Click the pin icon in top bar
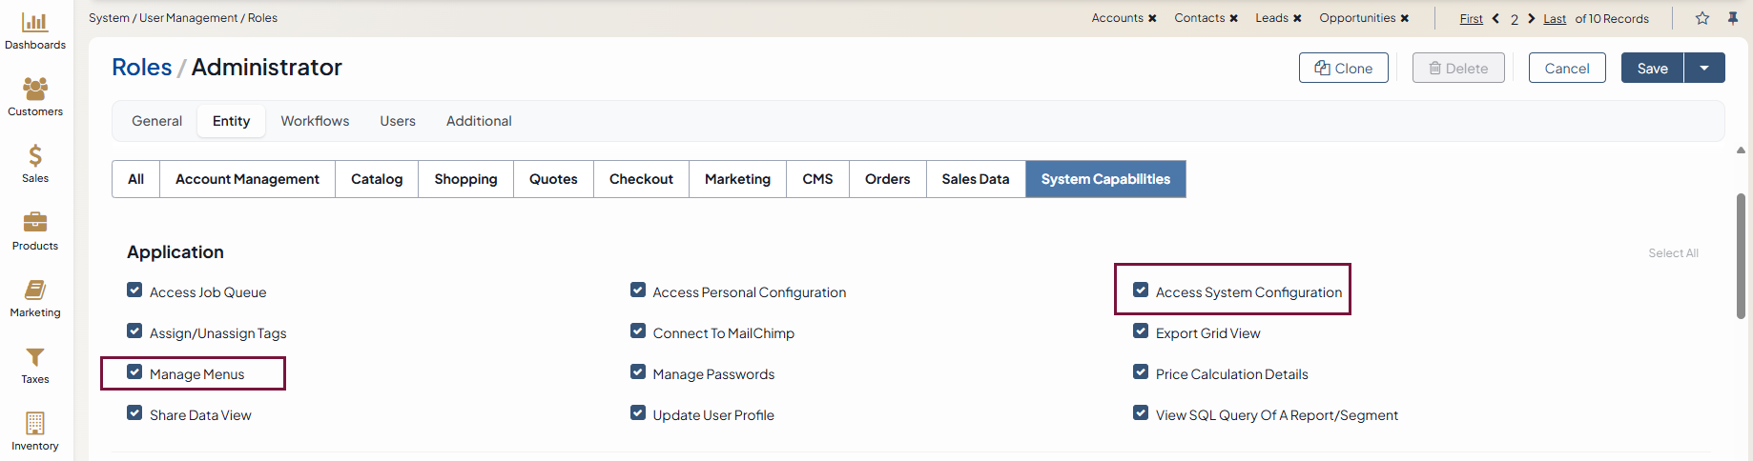 (1733, 18)
